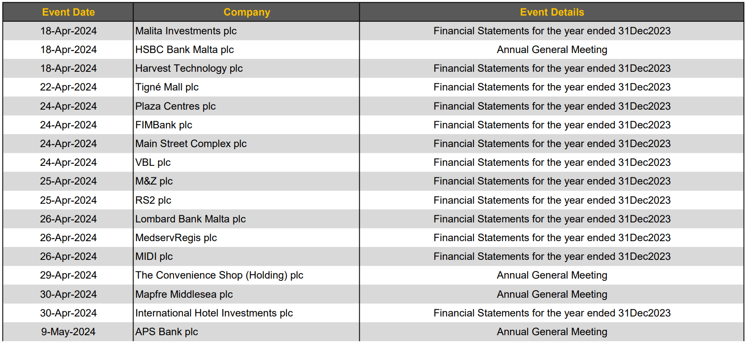Click the Tigné Mall plc company name
The image size is (748, 345).
(167, 87)
